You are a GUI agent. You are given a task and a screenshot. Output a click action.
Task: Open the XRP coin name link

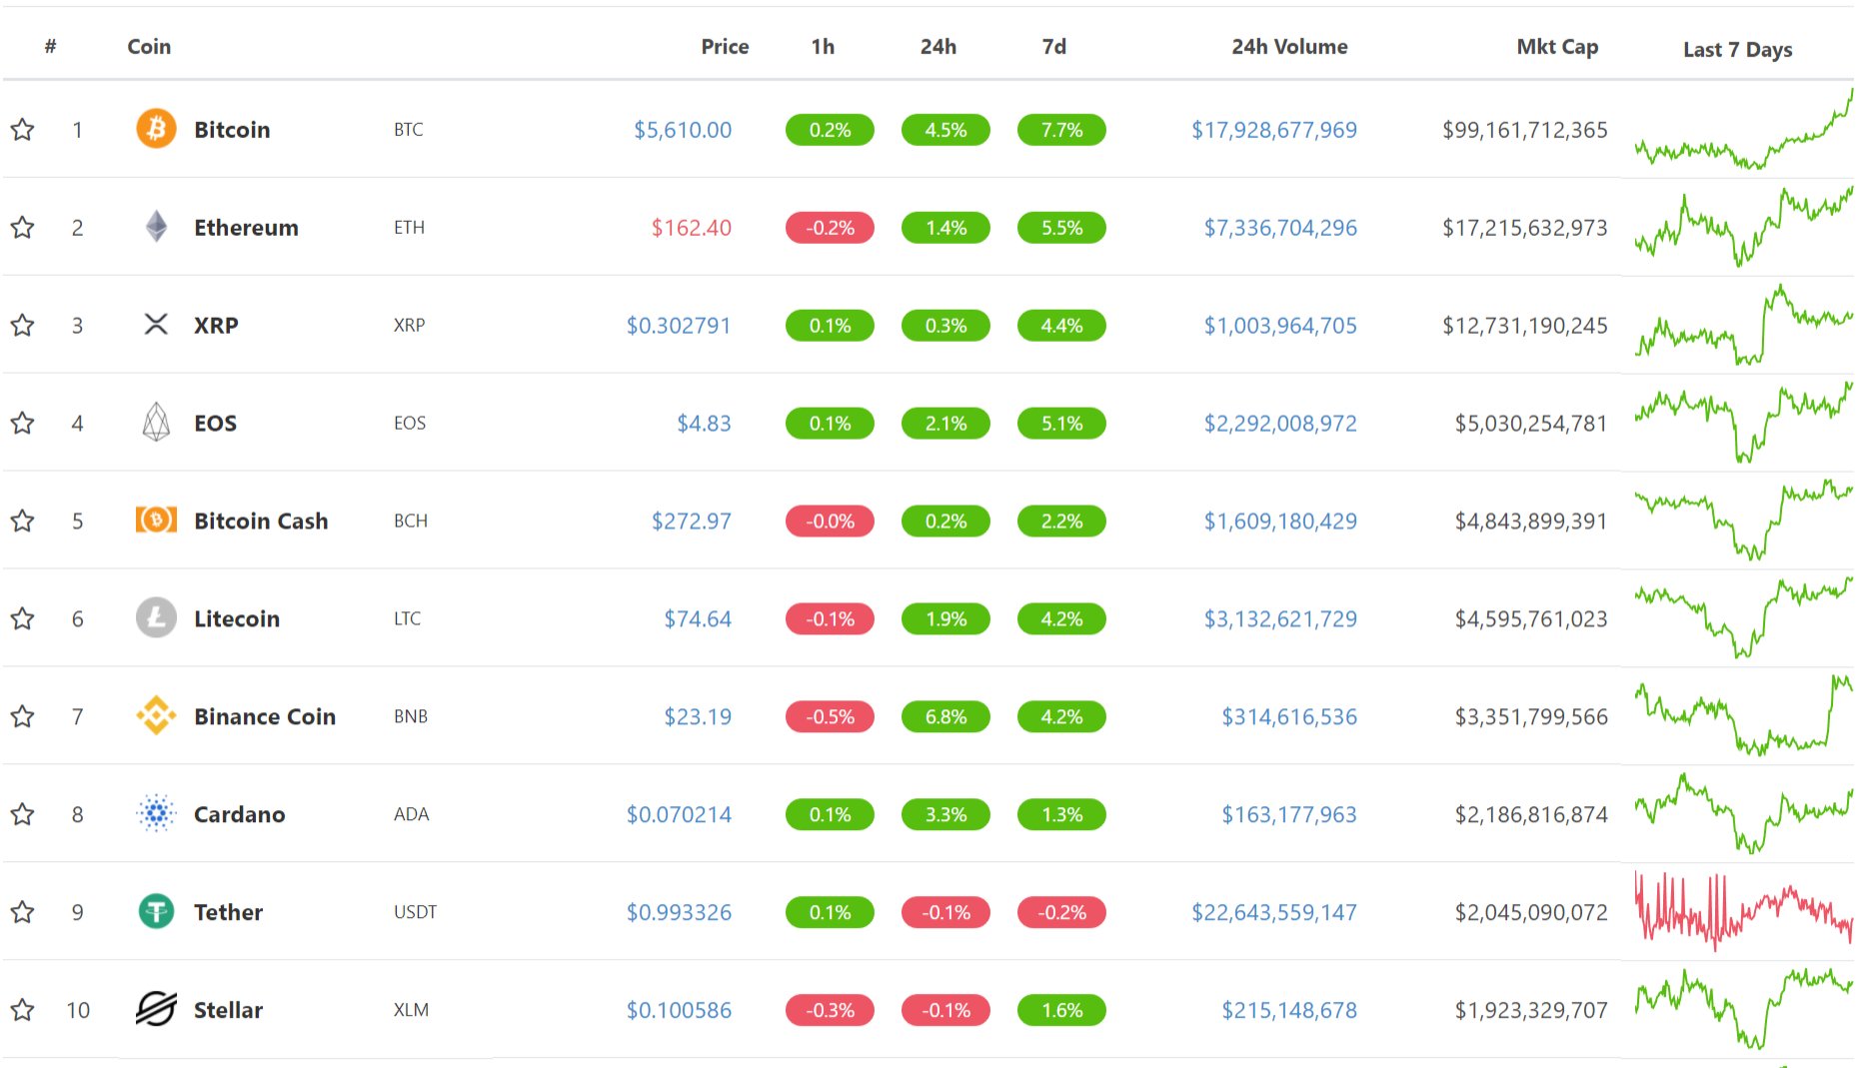(216, 325)
